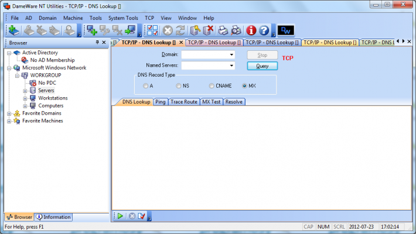The width and height of the screenshot is (416, 234).
Task: Click the server with key icon
Action: [x=195, y=30]
